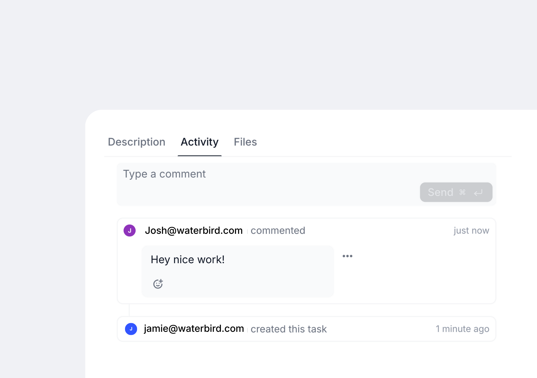Image resolution: width=537 pixels, height=378 pixels.
Task: Click the jamie@waterbird.com username
Action: 194,328
